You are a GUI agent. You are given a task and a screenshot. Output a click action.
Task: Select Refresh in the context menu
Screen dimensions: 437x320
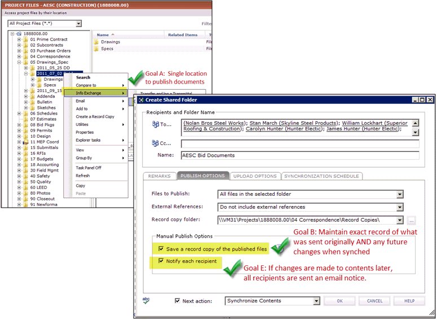coord(96,176)
